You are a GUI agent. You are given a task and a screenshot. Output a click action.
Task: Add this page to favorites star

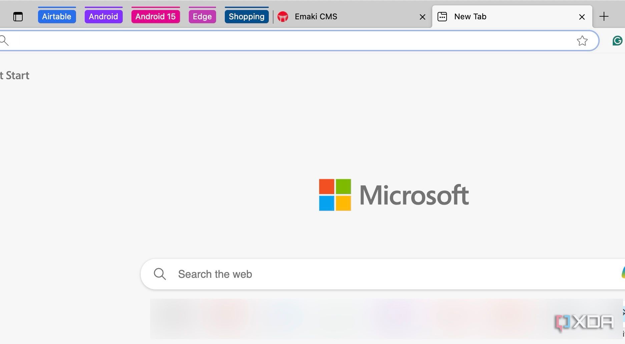click(582, 41)
